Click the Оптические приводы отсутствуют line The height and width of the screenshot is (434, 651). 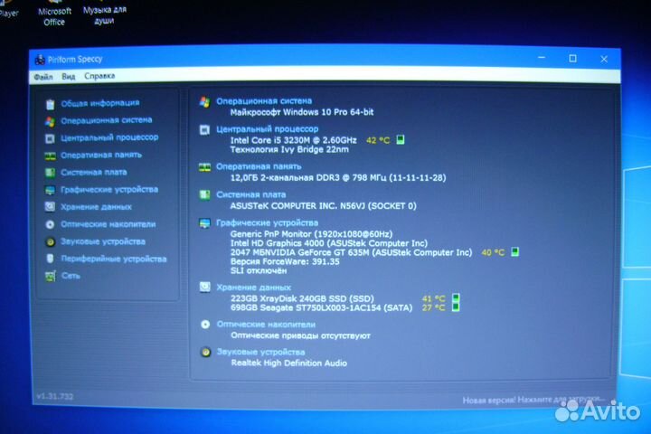pyautogui.click(x=300, y=335)
